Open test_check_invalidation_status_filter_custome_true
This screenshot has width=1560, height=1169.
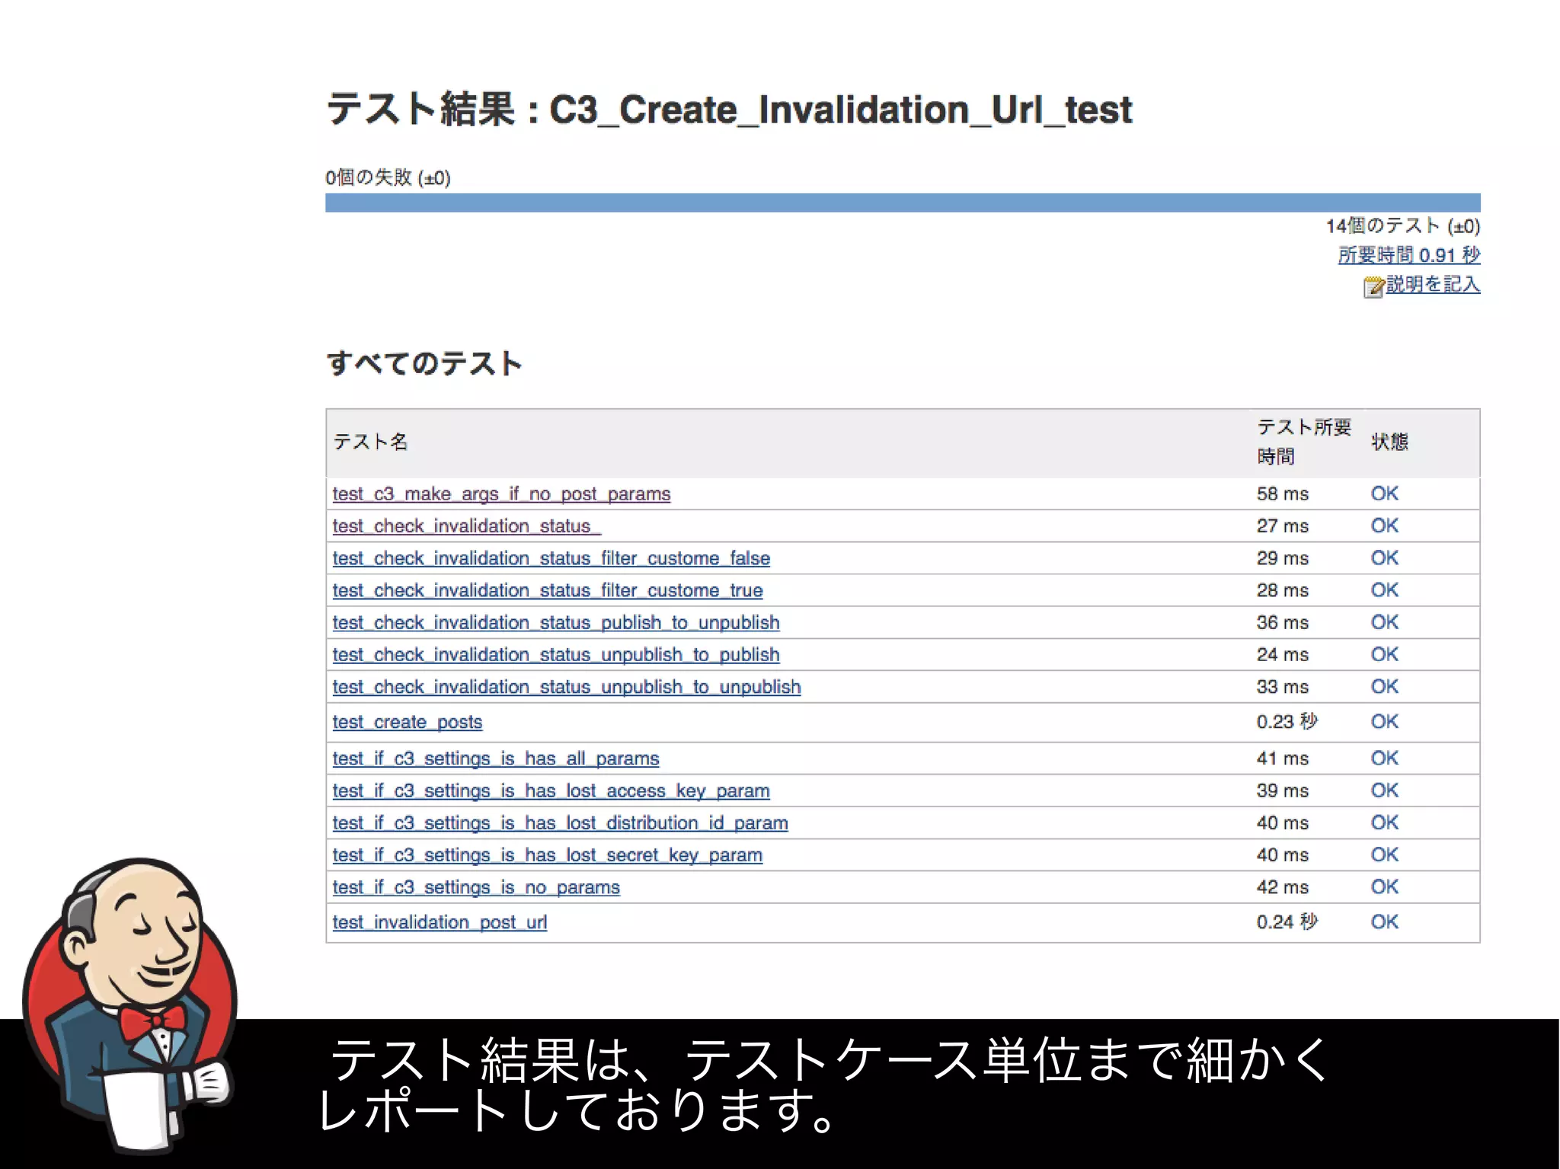[547, 590]
